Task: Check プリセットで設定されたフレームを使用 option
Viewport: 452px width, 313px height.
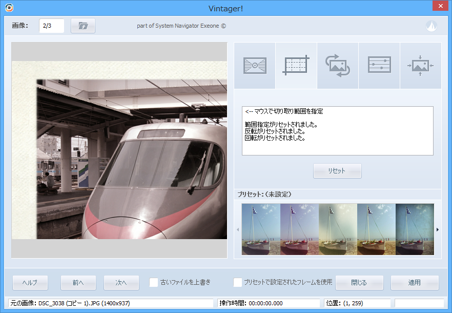Action: [x=238, y=282]
